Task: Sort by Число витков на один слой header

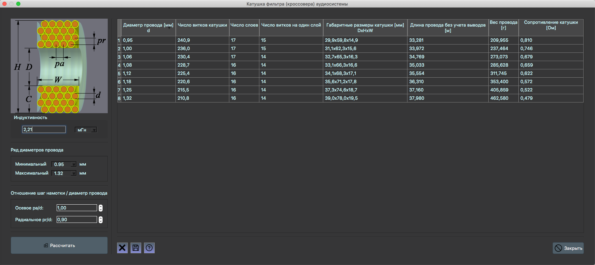Action: click(291, 28)
